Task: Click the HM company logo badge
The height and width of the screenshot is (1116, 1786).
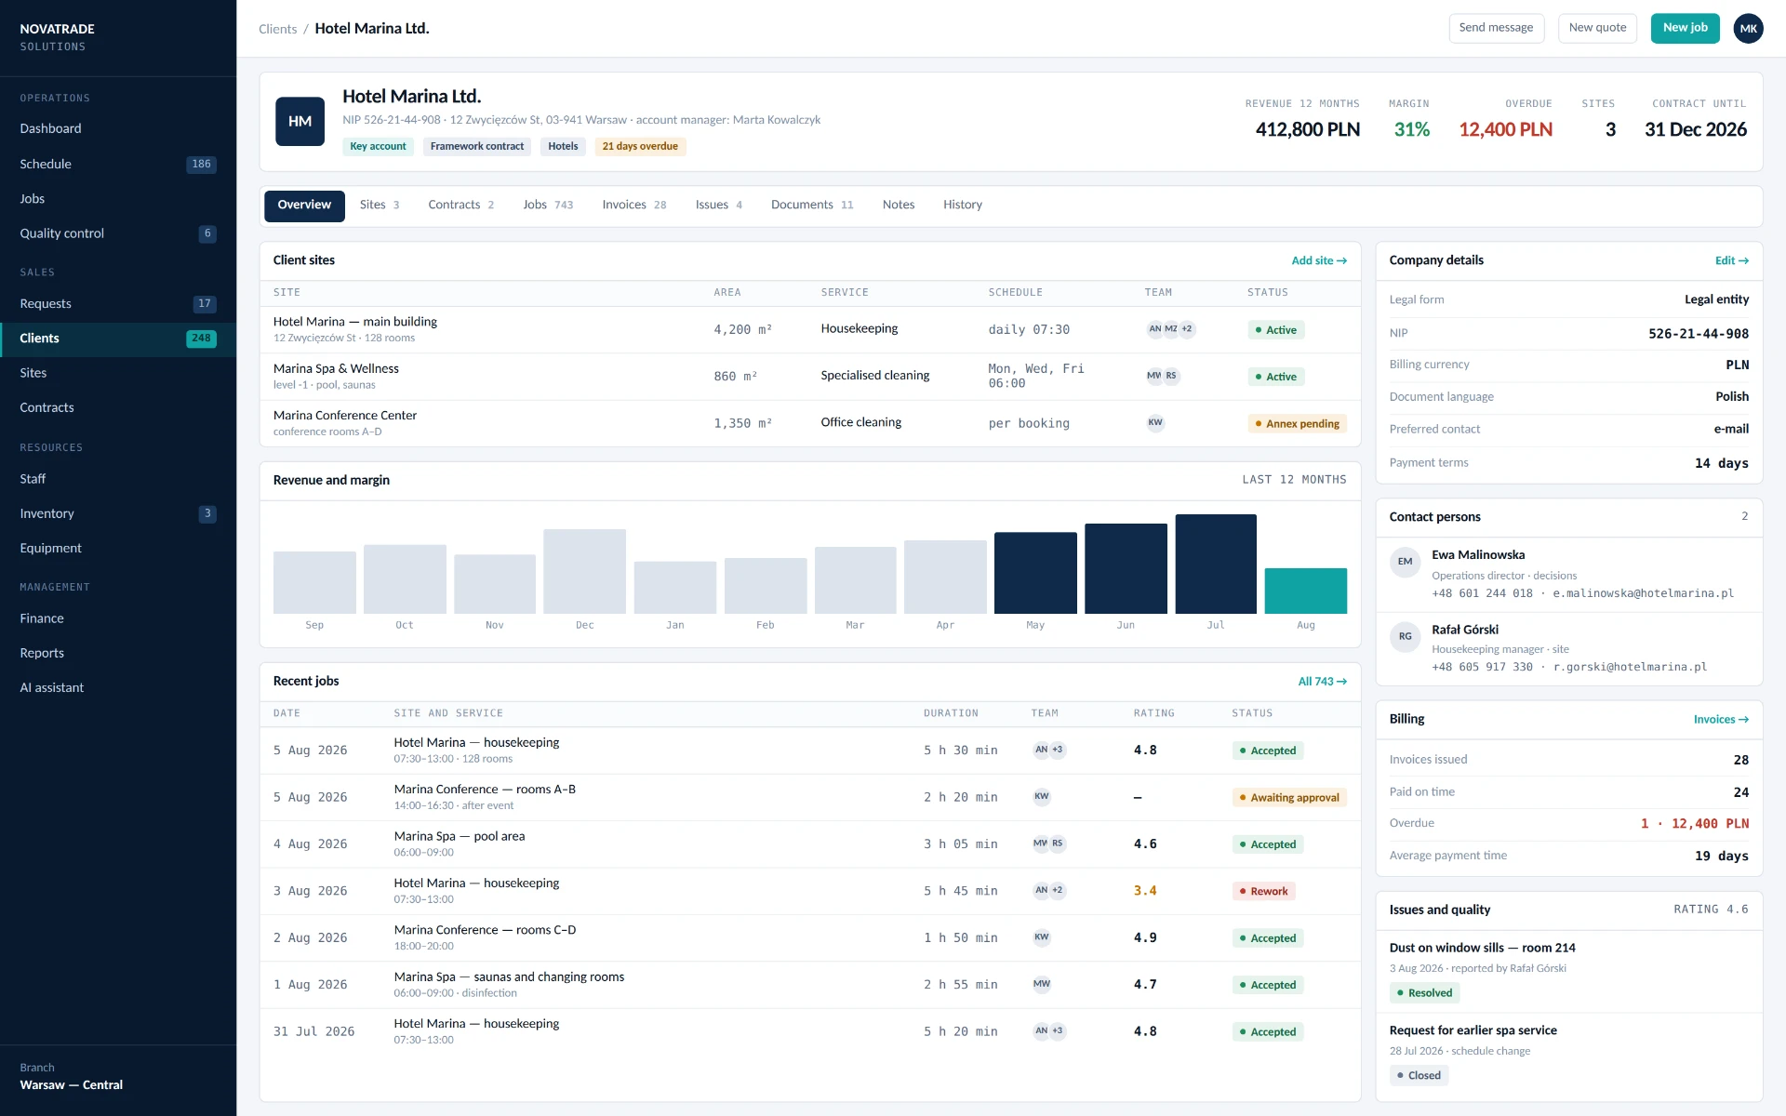Action: tap(300, 121)
